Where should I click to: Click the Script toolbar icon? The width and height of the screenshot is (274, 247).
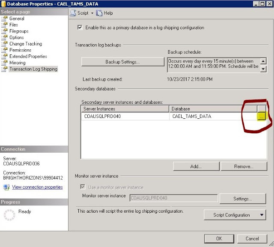(x=73, y=13)
